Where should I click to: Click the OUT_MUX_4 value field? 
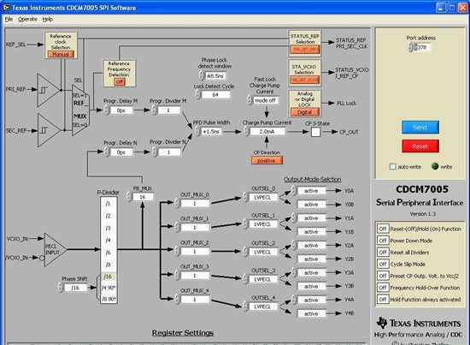(x=195, y=300)
